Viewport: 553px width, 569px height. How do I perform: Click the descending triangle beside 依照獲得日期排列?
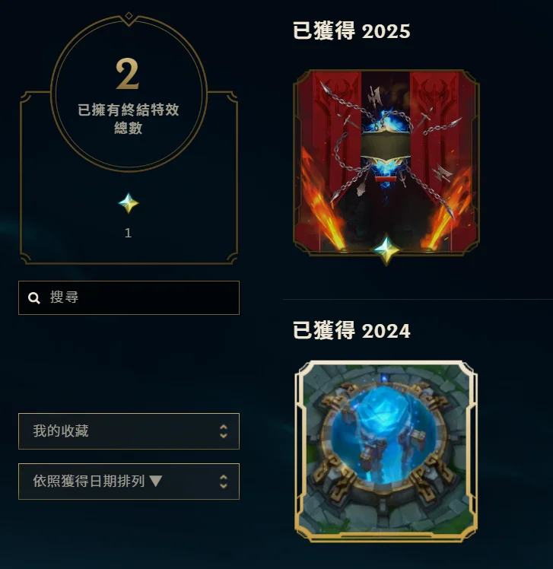click(x=156, y=481)
